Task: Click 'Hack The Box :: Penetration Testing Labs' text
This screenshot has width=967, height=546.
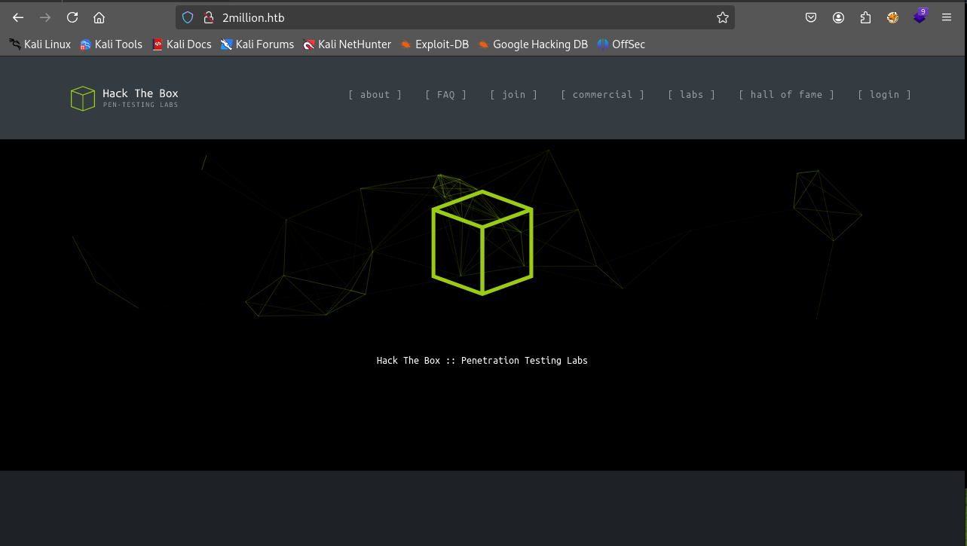Action: click(482, 361)
